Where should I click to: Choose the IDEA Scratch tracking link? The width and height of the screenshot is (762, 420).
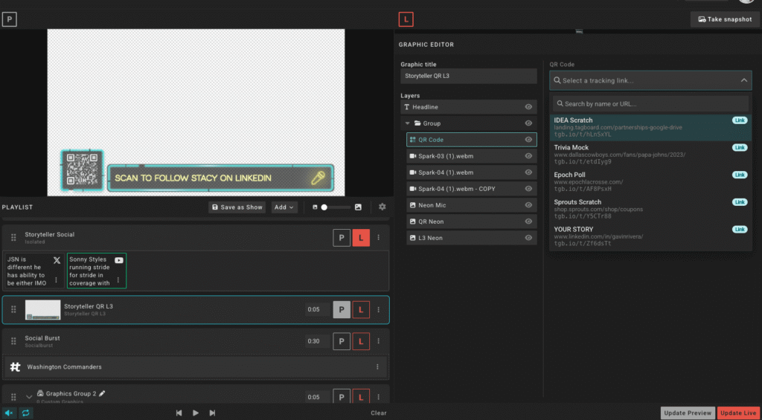pos(650,127)
